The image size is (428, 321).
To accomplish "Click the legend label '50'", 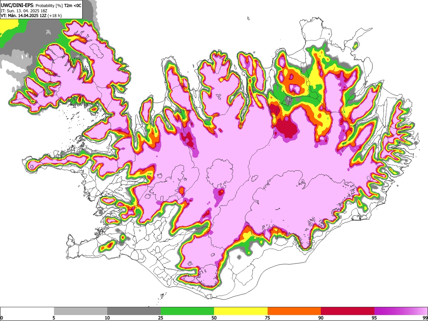I will click(214, 318).
